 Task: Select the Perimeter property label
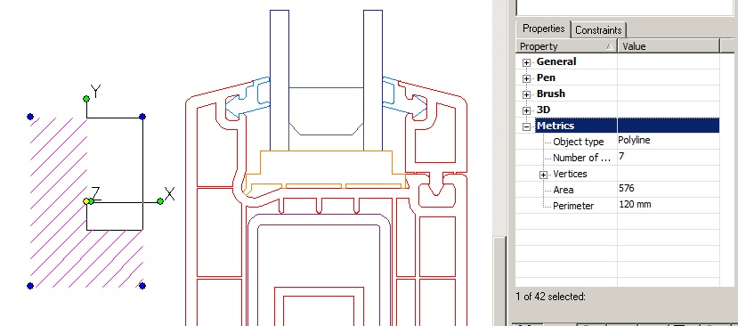click(x=573, y=206)
